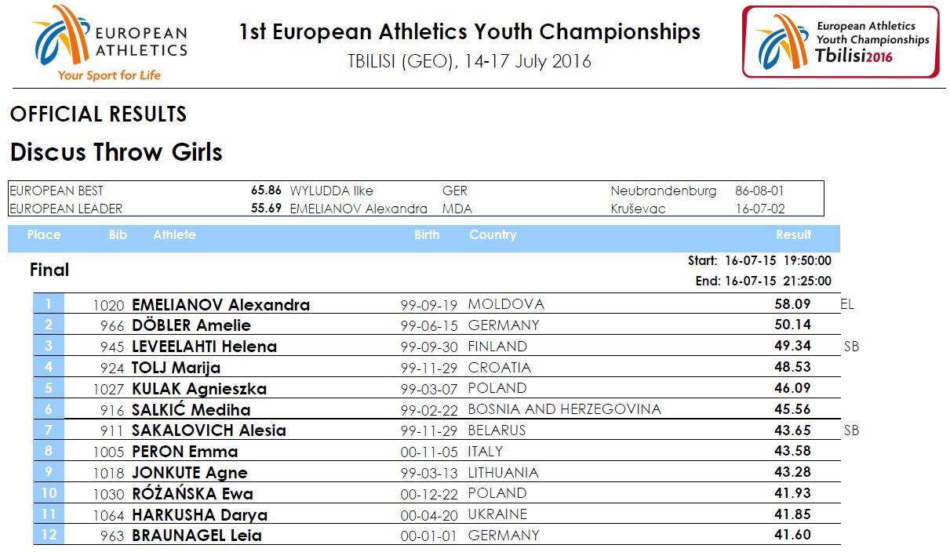Click the Discus Throw Girls heading
Viewport: 950px width, 552px height.
coord(116,151)
